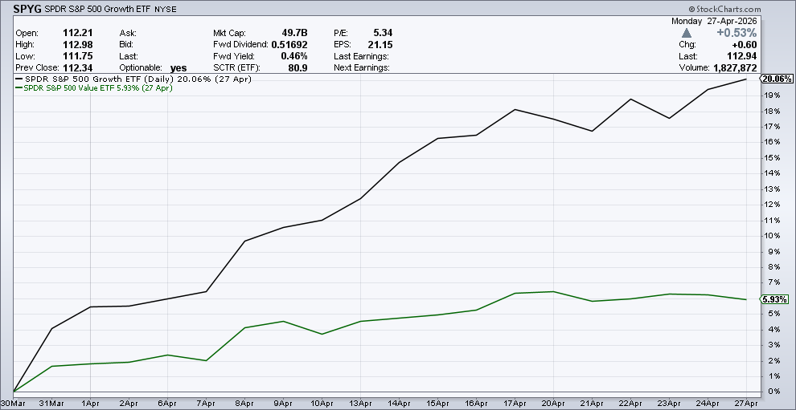Click the 30Mar start date on axis

(x=14, y=402)
